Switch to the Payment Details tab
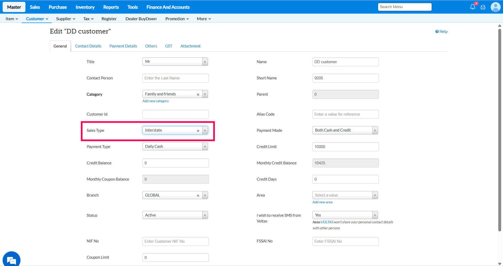Viewport: 503px width, 266px height. point(123,46)
